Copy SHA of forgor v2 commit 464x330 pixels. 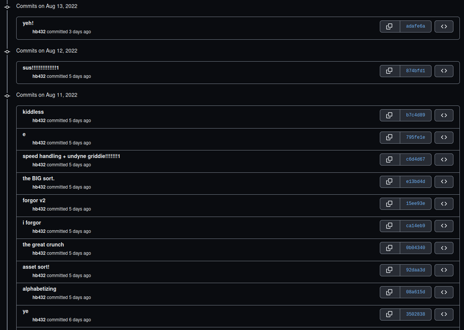[x=389, y=203]
